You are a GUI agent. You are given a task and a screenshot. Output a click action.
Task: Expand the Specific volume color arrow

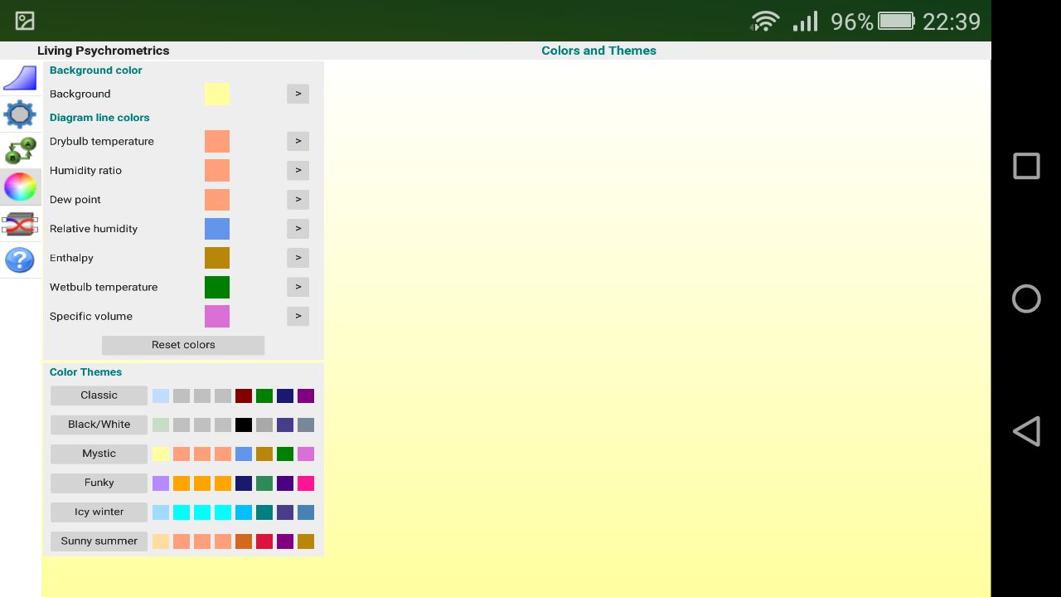click(298, 316)
